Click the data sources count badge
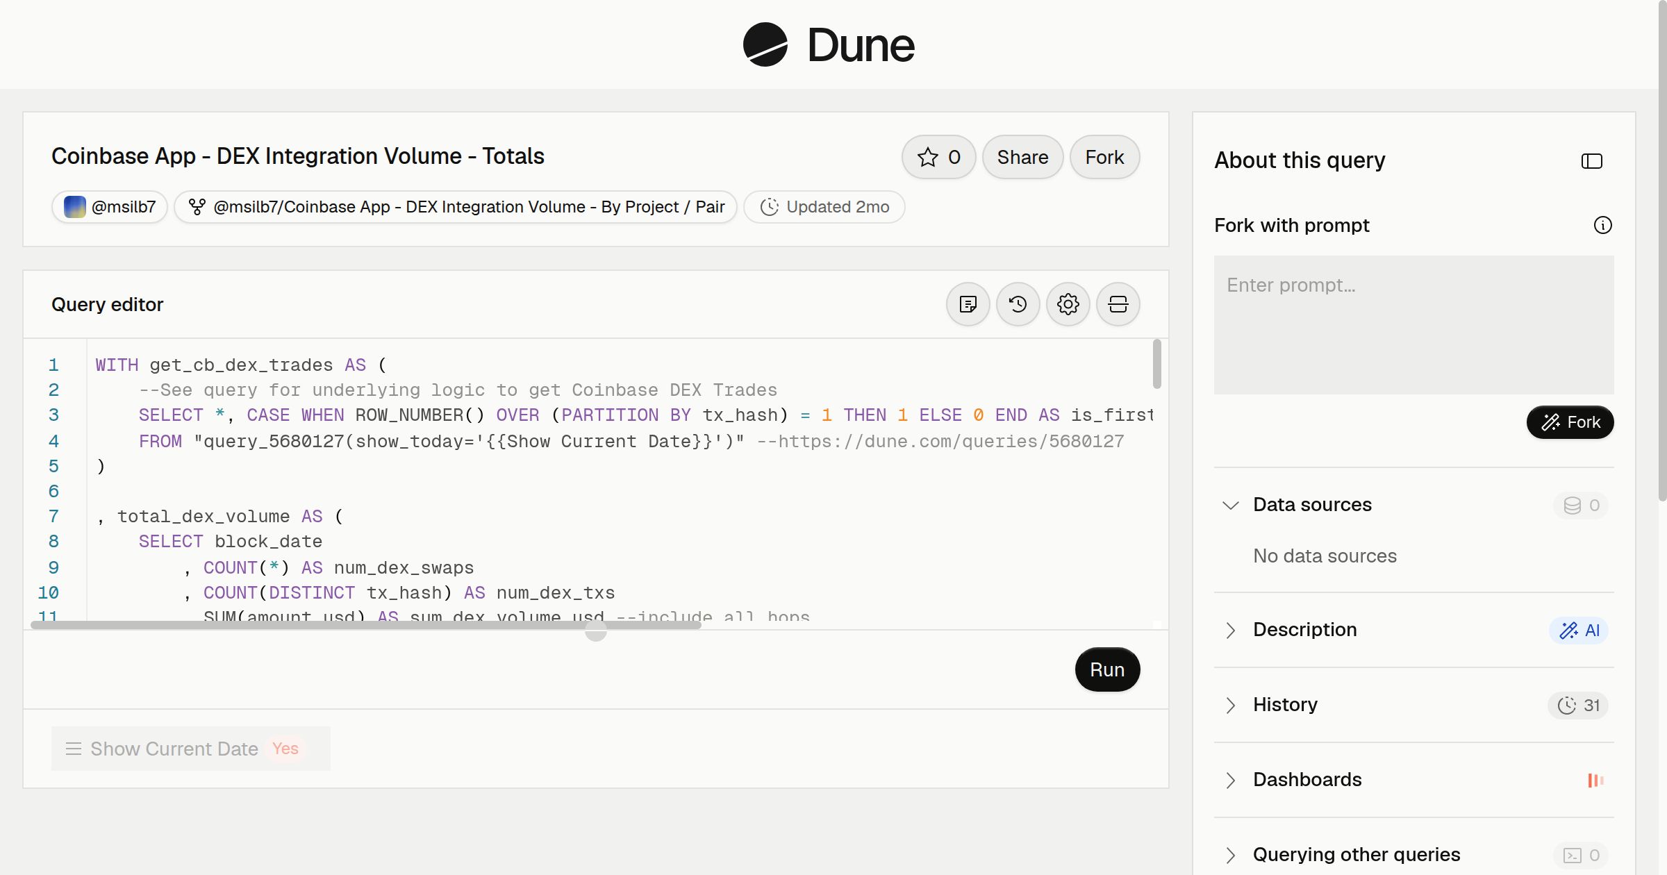 [1581, 506]
